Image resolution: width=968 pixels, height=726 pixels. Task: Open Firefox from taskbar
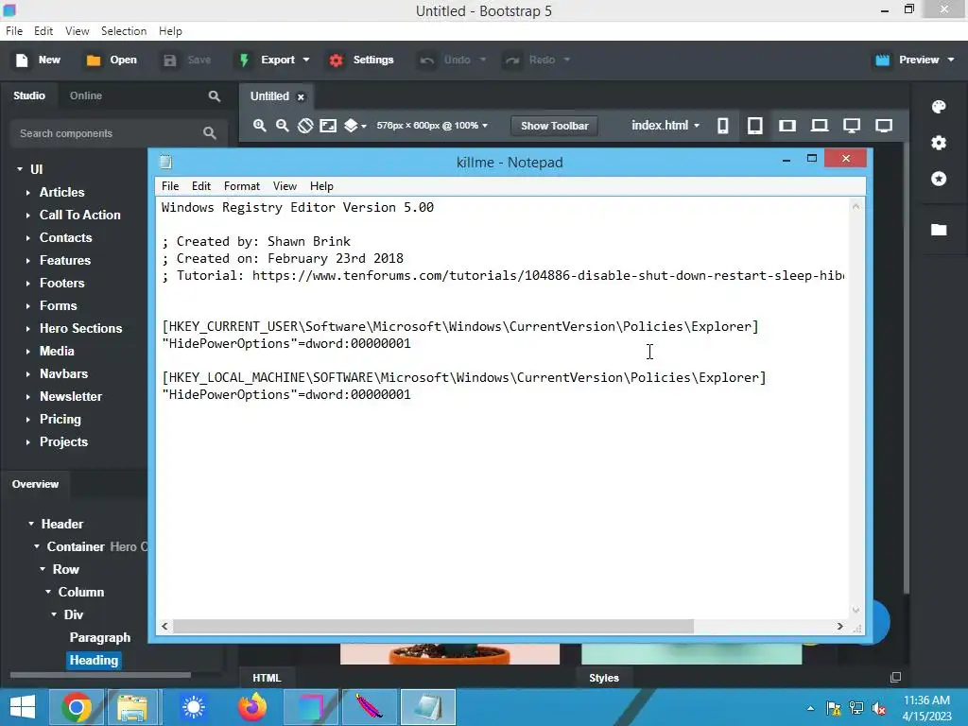[252, 707]
